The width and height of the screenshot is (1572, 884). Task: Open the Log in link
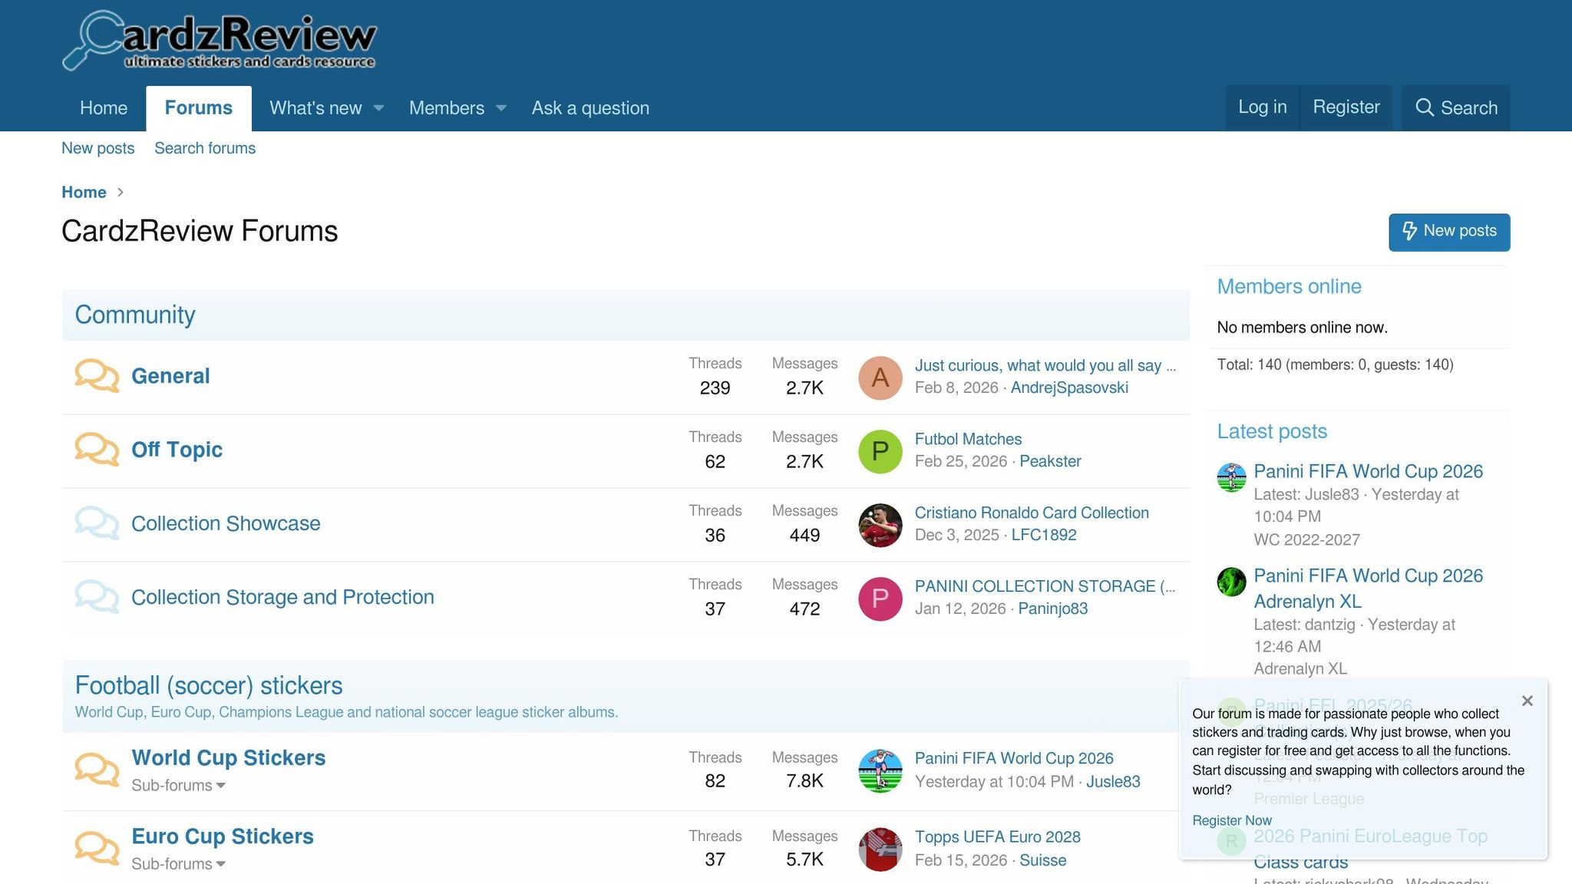[1262, 107]
